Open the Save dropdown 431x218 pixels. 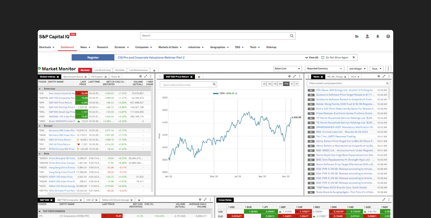coord(377,69)
